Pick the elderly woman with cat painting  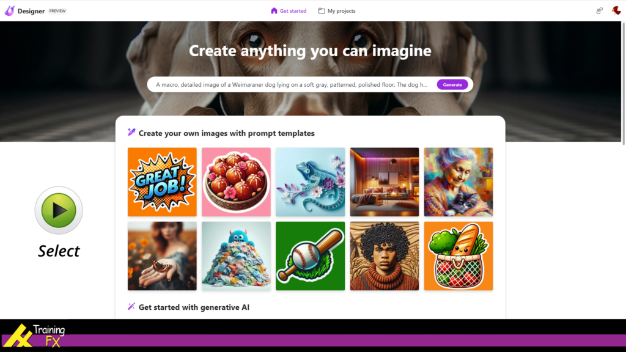pyautogui.click(x=458, y=182)
